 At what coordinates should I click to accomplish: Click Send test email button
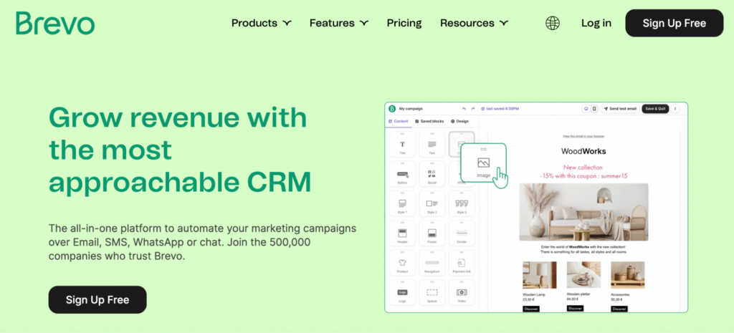click(x=620, y=109)
